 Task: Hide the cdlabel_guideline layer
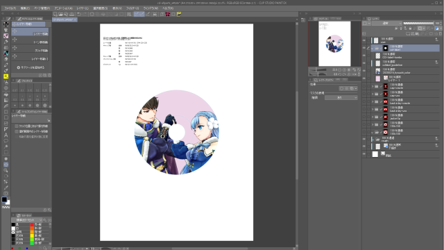[364, 63]
